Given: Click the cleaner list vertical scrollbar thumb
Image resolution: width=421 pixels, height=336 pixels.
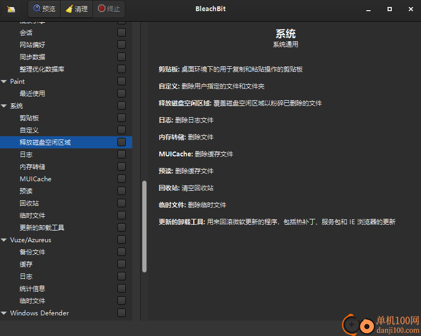Looking at the screenshot, I should point(144,226).
